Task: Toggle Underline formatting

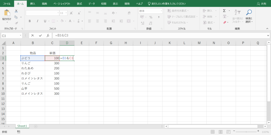Action: coord(45,21)
